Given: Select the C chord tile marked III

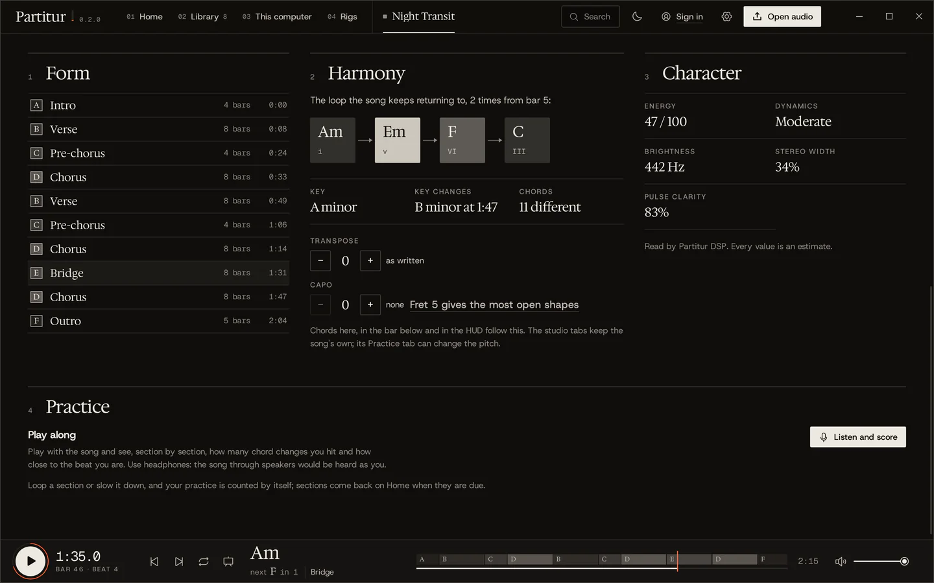Looking at the screenshot, I should click(x=527, y=140).
